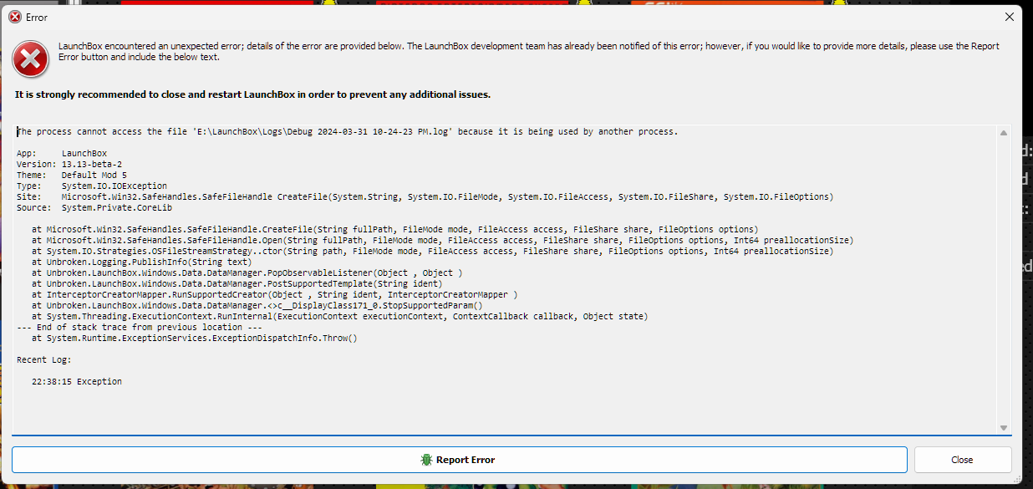Image resolution: width=1033 pixels, height=489 pixels.
Task: Click the scroll up arrow of error details
Action: pos(1004,132)
